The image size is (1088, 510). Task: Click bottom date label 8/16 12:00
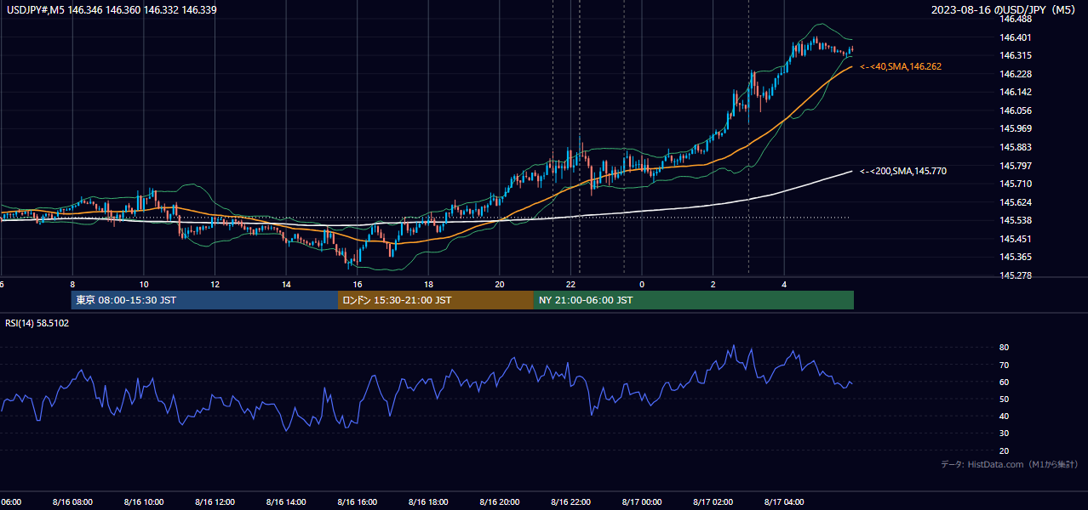[215, 502]
